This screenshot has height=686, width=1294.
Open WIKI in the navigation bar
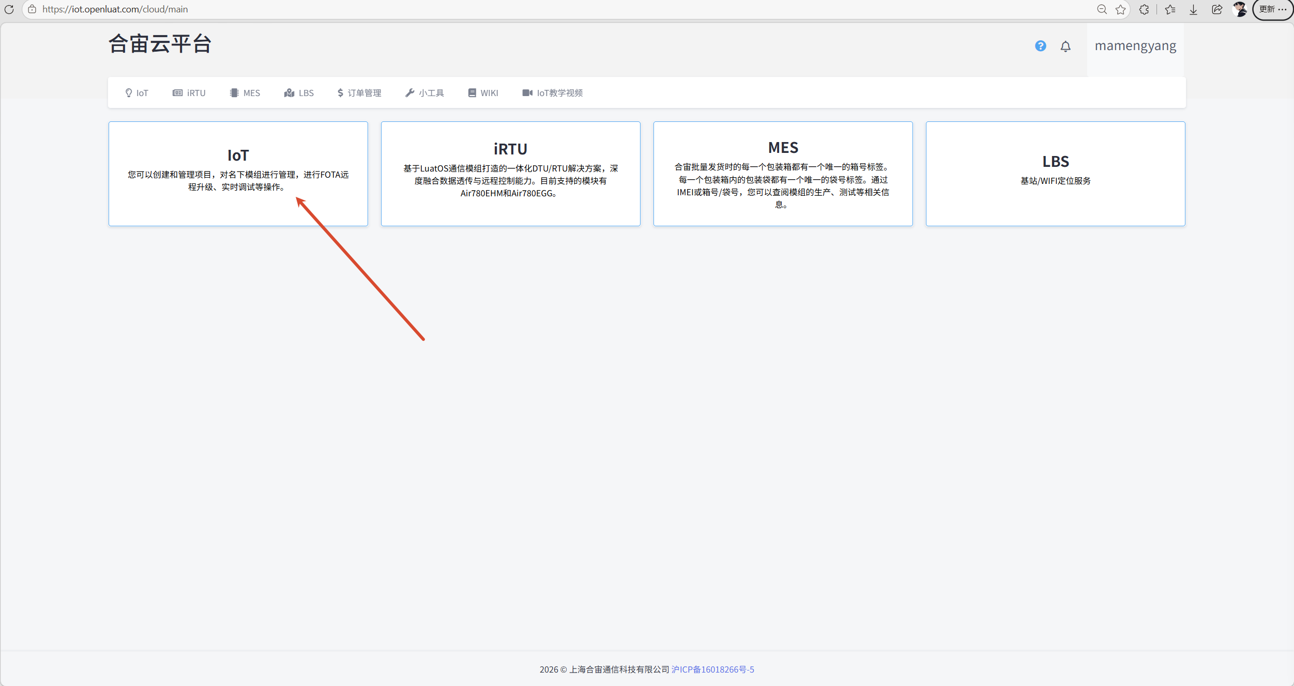pyautogui.click(x=483, y=93)
